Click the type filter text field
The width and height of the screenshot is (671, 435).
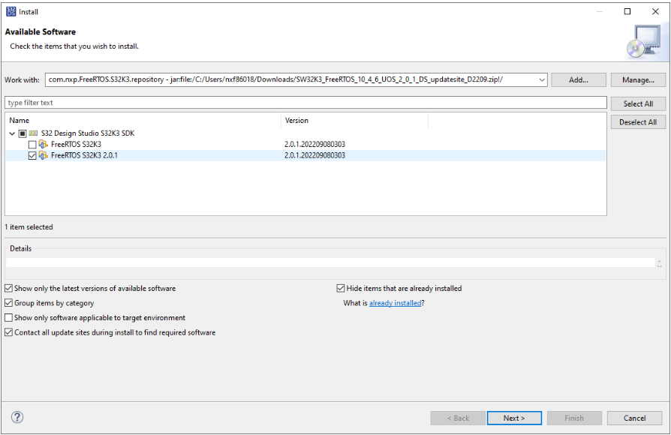click(x=305, y=103)
